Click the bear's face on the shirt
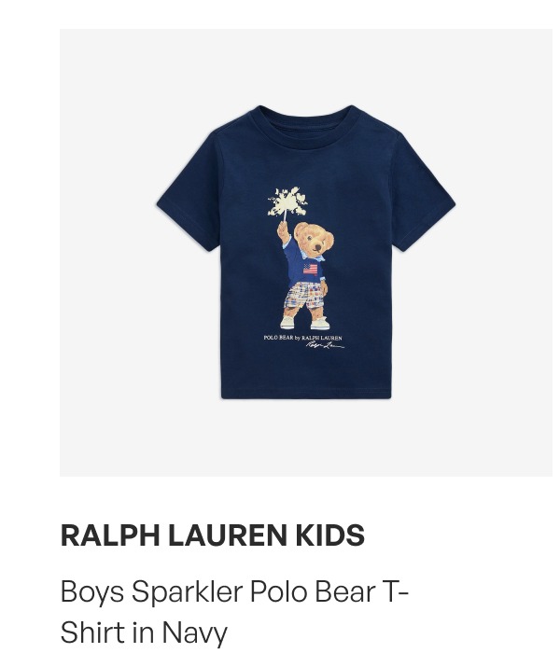Screen dimensions: 560x667 pyautogui.click(x=314, y=239)
